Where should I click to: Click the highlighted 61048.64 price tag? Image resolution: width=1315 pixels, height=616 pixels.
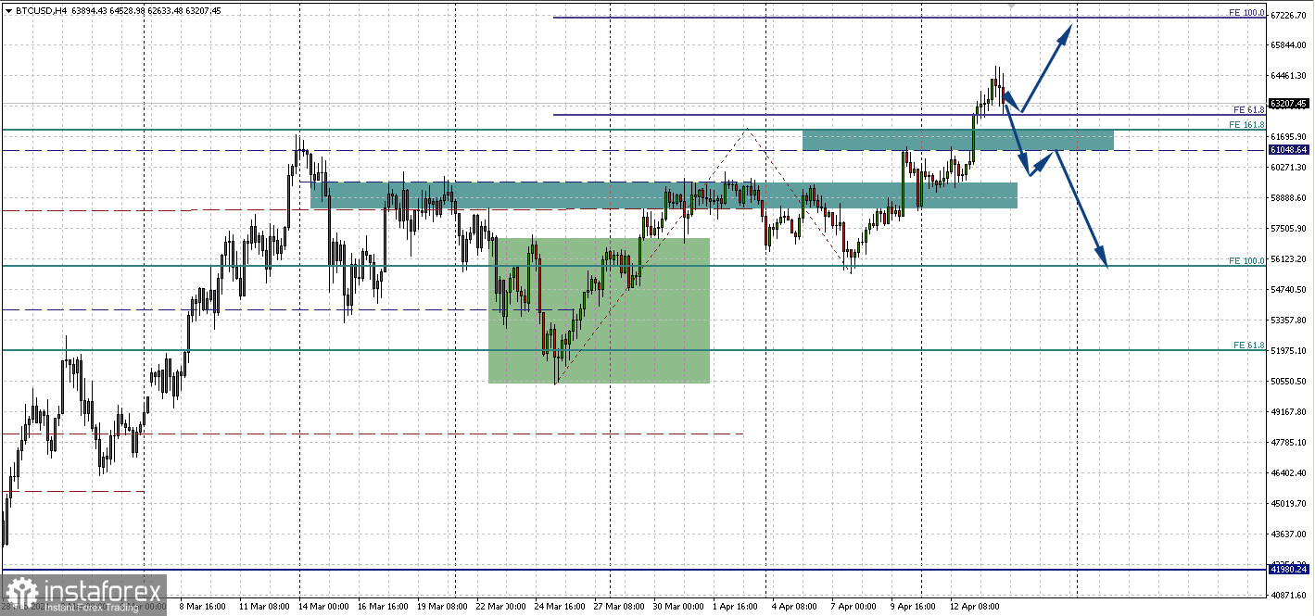[x=1290, y=149]
